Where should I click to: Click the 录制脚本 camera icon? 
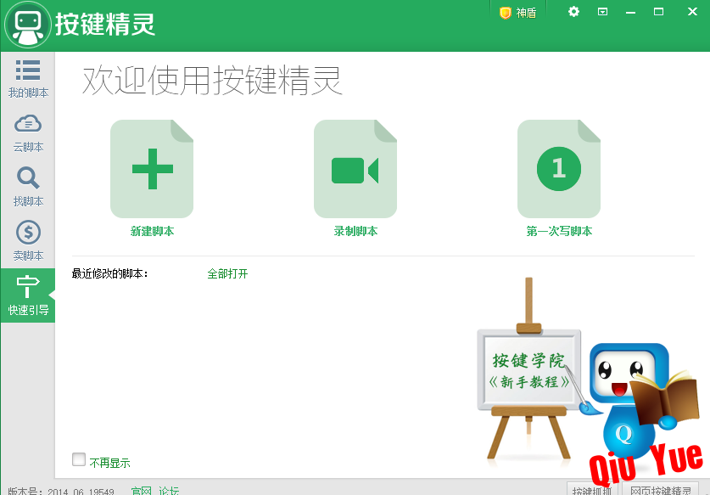pos(355,169)
